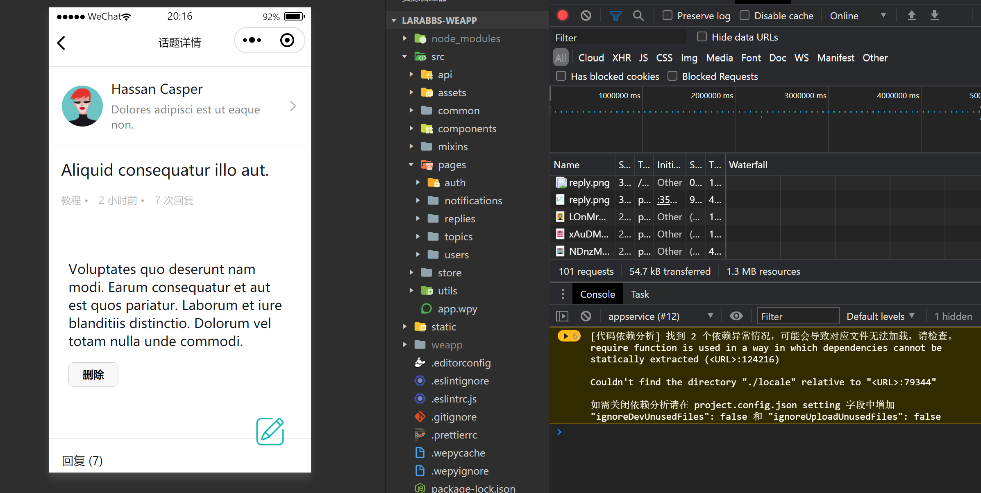Expand the warning message arrow badge
This screenshot has width=981, height=493.
[x=569, y=336]
